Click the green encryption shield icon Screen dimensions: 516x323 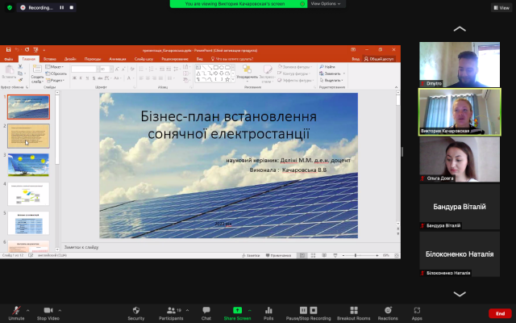10,7
